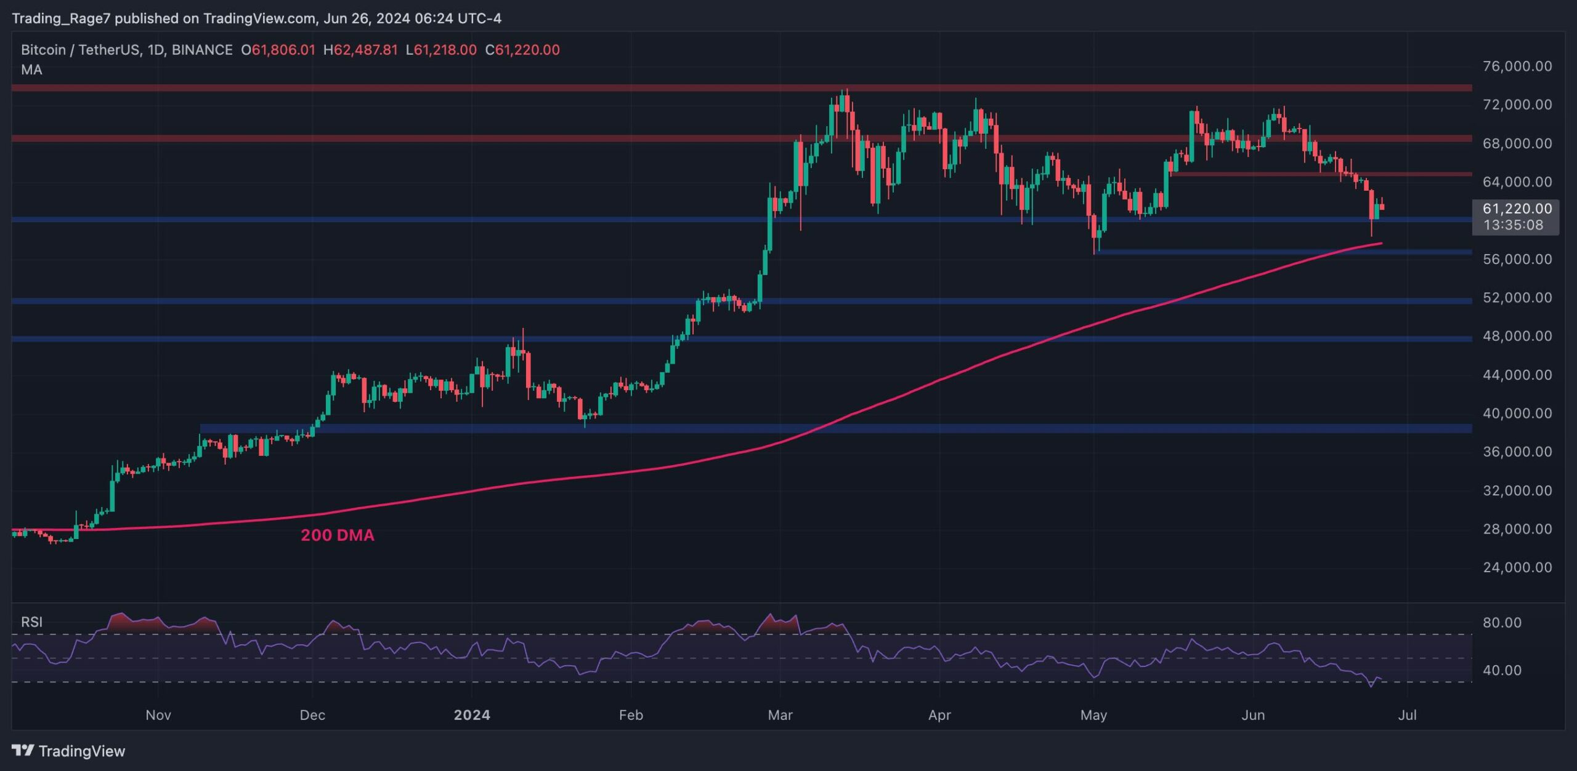Click the 76,000.00 price axis label

(x=1517, y=66)
